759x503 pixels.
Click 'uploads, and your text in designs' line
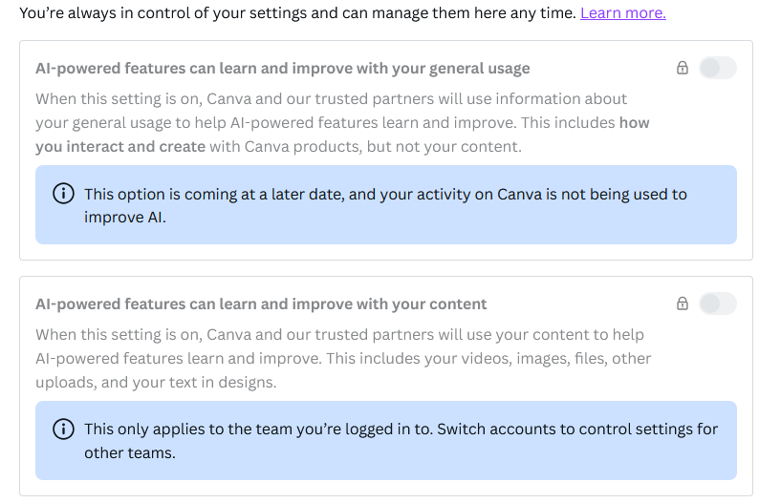[x=156, y=382]
